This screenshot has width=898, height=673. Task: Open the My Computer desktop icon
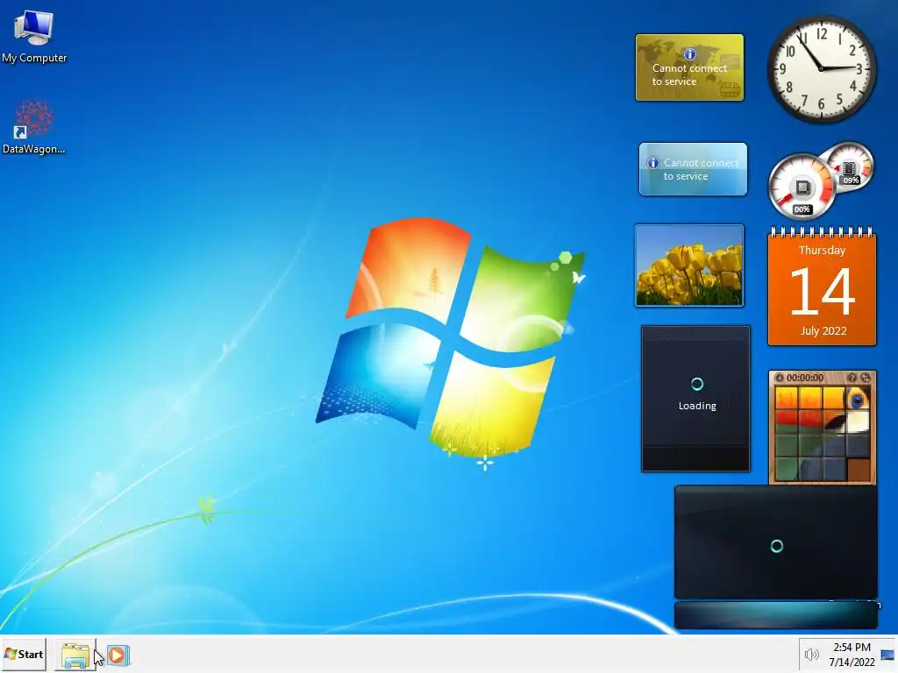click(x=34, y=35)
